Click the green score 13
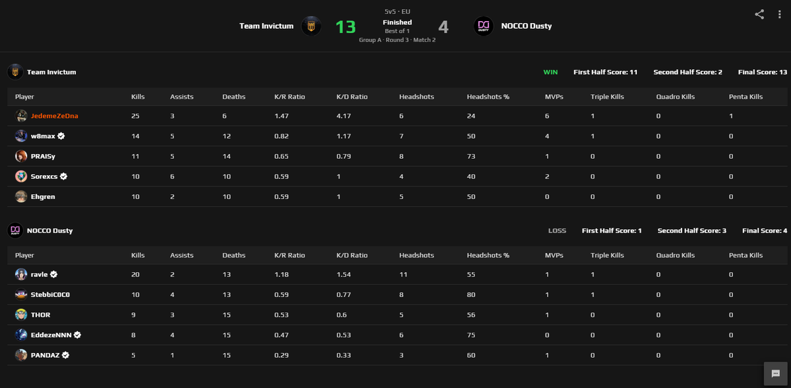Screen dimensions: 791x388 tap(345, 26)
